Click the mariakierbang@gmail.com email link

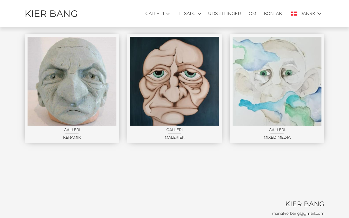pos(298,213)
